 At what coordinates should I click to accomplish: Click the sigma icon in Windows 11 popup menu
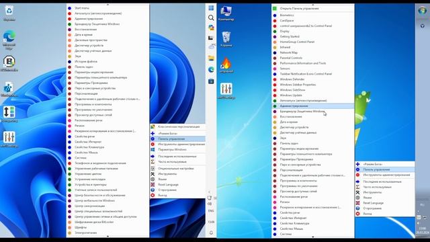[x=153, y=161]
